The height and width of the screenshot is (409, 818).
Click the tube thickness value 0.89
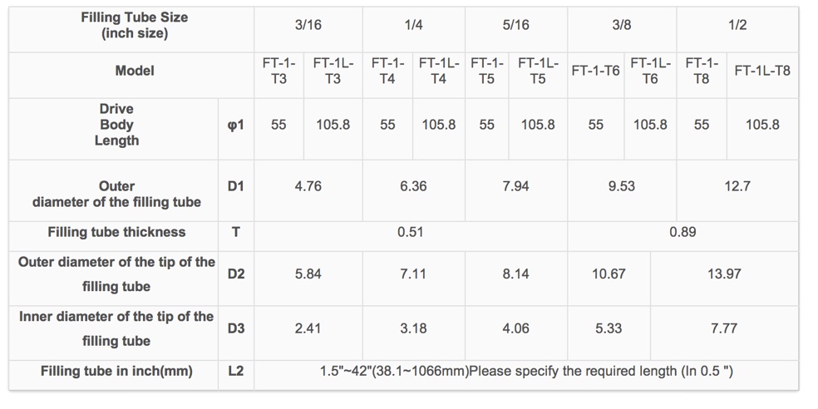(x=682, y=232)
